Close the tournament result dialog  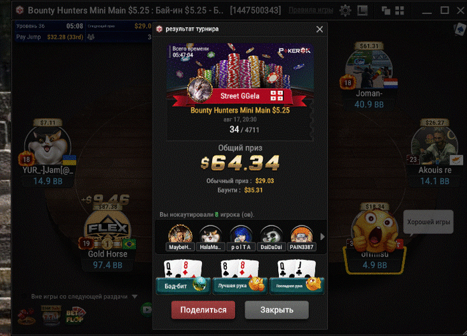pos(320,29)
